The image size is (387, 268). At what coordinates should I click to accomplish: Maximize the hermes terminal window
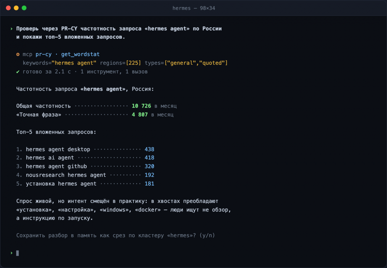(24, 8)
